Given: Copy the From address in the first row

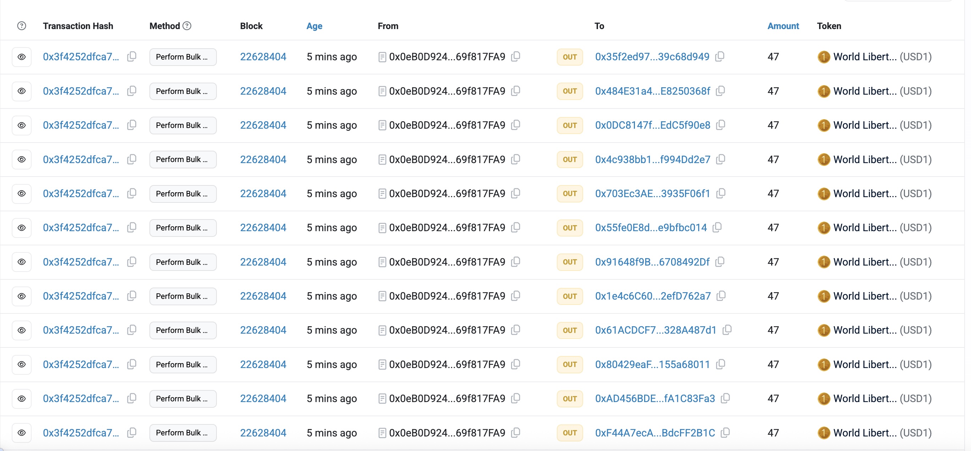Looking at the screenshot, I should 516,56.
